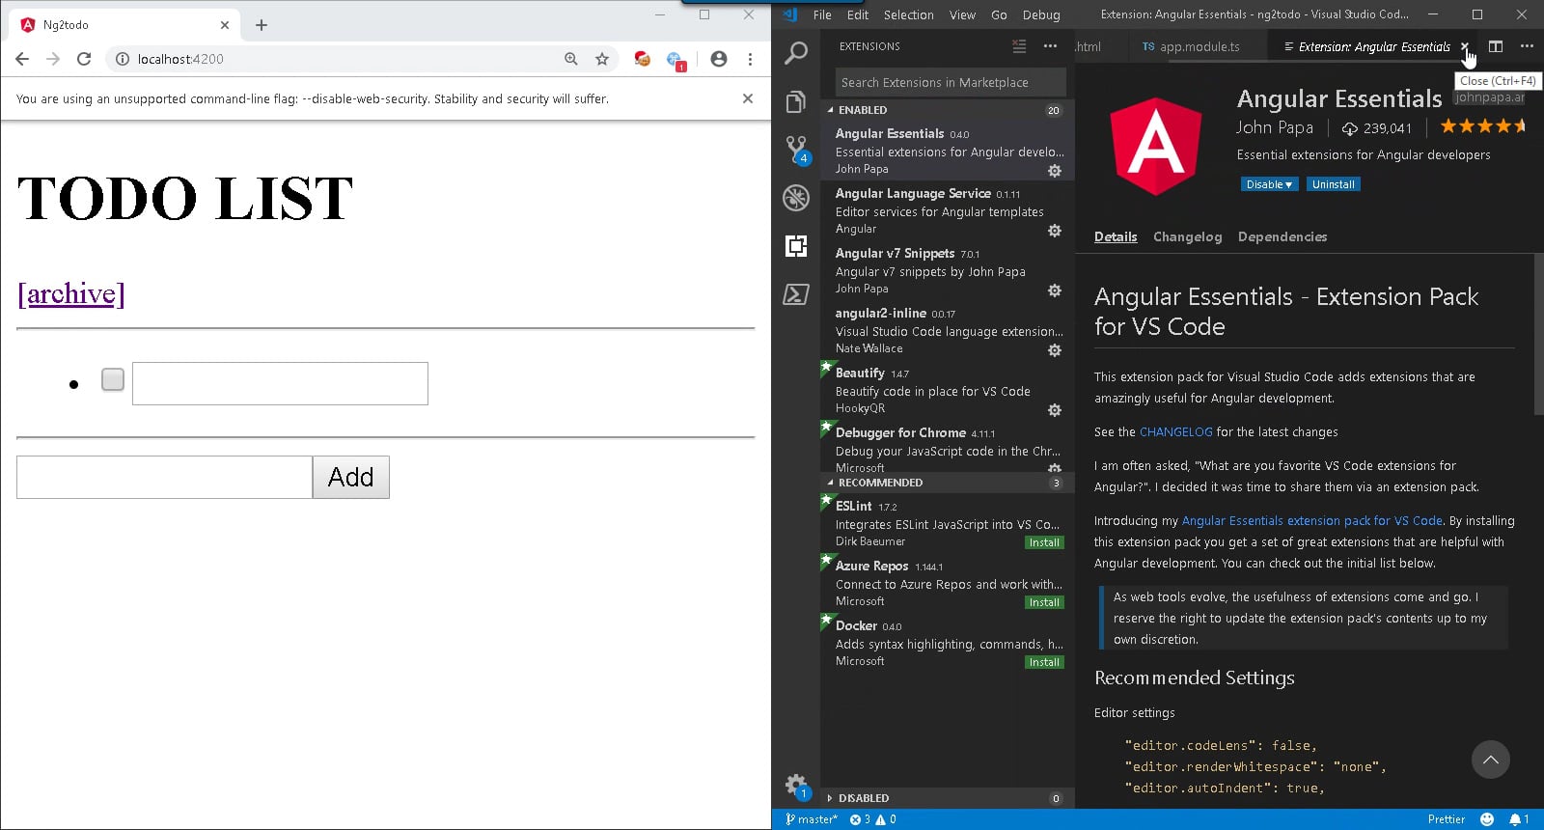The image size is (1544, 830).
Task: Open the notifications bell in status bar
Action: [x=1519, y=819]
